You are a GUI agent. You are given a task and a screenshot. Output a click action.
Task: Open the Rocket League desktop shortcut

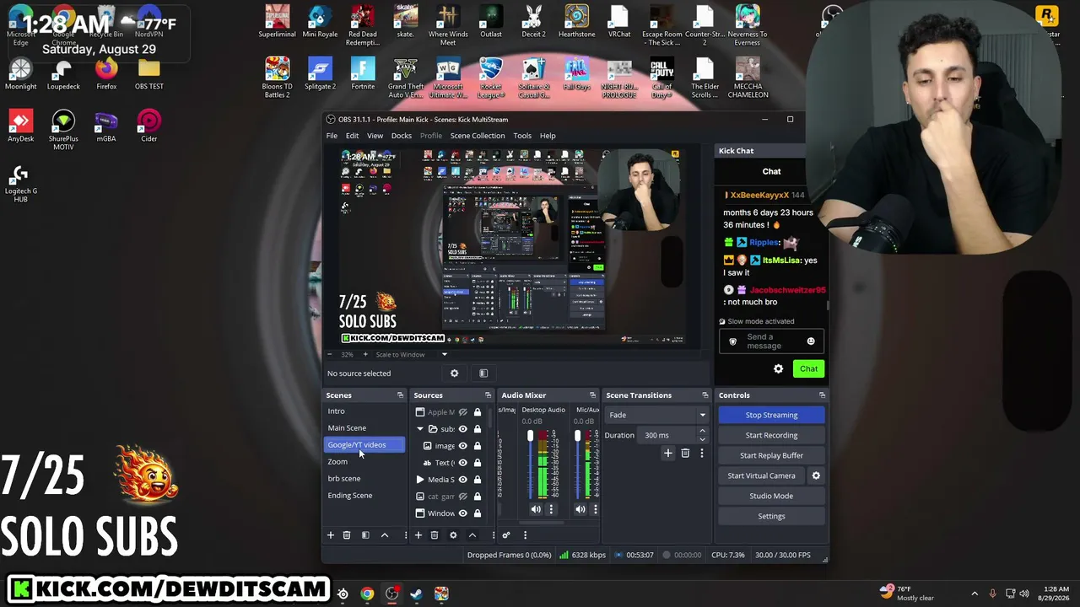(x=491, y=78)
